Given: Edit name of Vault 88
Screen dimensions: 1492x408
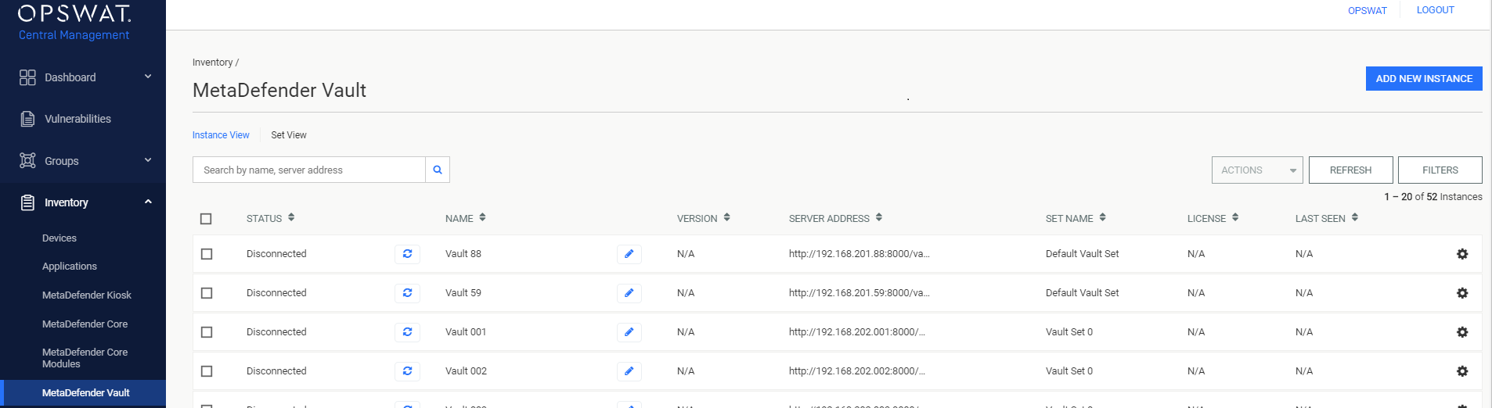Looking at the screenshot, I should (629, 254).
